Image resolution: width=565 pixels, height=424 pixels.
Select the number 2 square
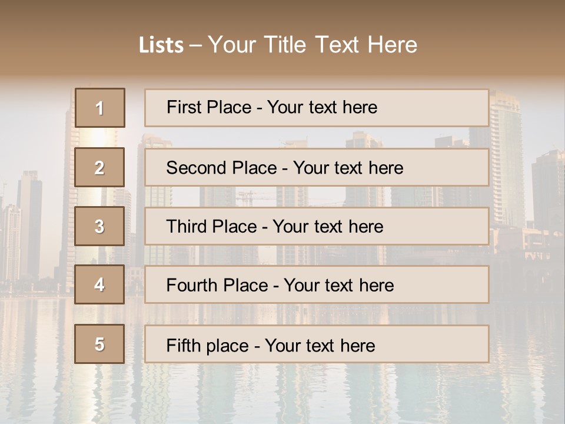click(100, 167)
